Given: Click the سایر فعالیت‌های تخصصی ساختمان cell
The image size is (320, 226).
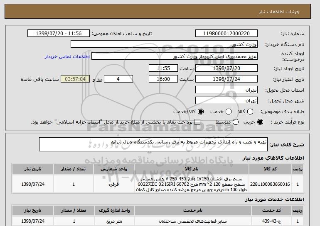Looking at the screenshot, I should (x=193, y=221).
